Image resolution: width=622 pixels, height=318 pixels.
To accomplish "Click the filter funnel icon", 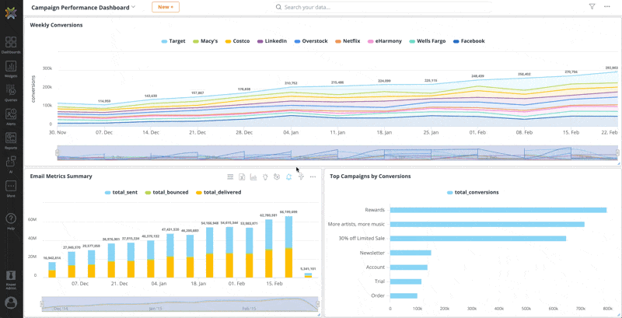I will coord(592,7).
